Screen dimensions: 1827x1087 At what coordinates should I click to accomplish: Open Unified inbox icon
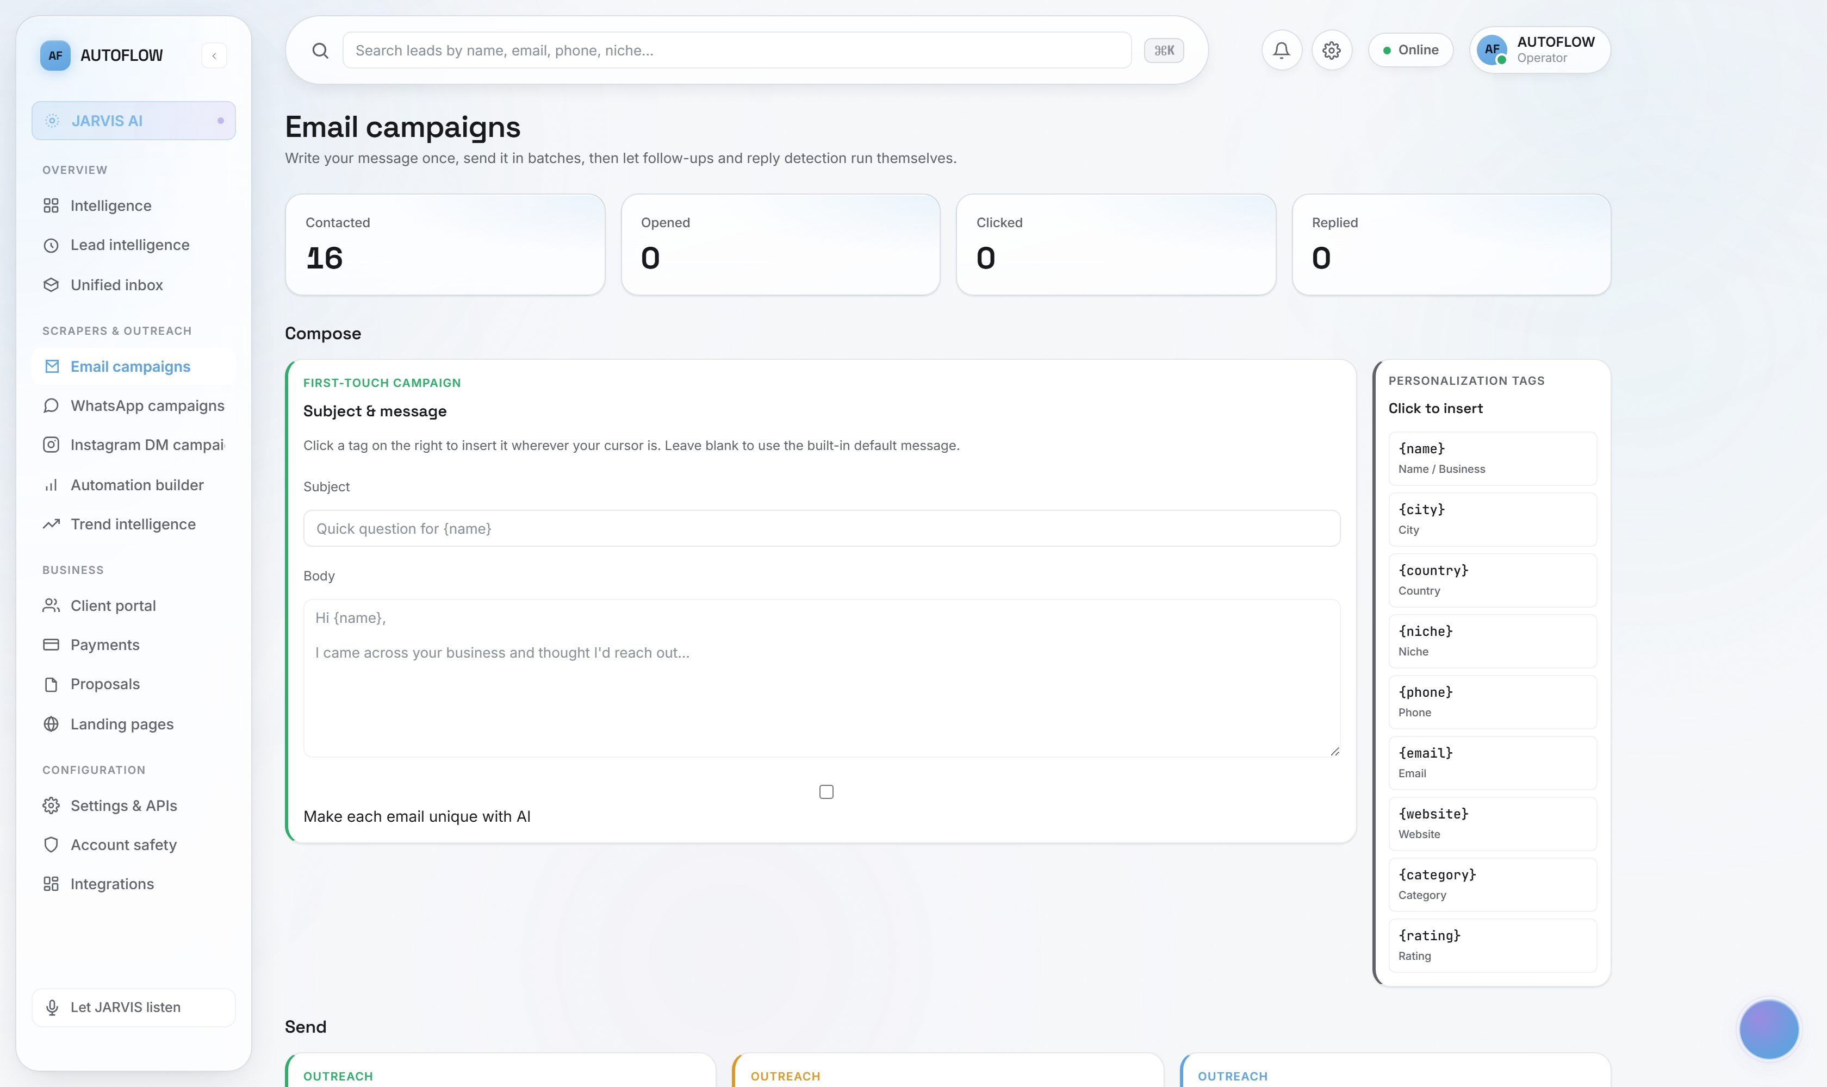pos(51,285)
